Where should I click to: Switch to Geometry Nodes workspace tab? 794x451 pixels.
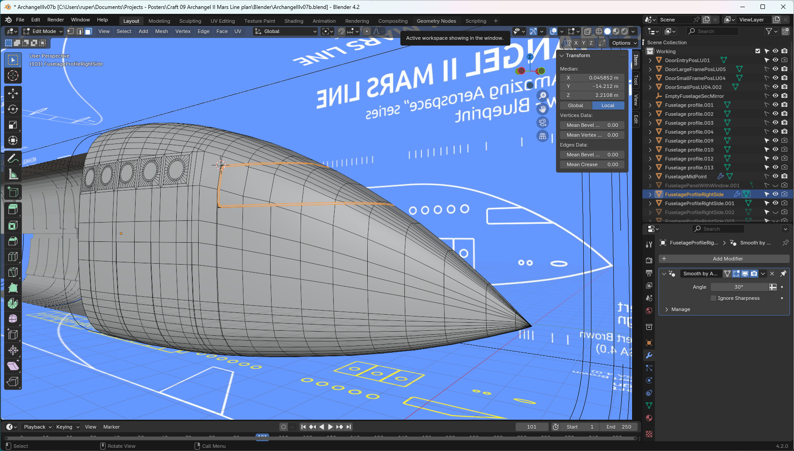[x=436, y=21]
